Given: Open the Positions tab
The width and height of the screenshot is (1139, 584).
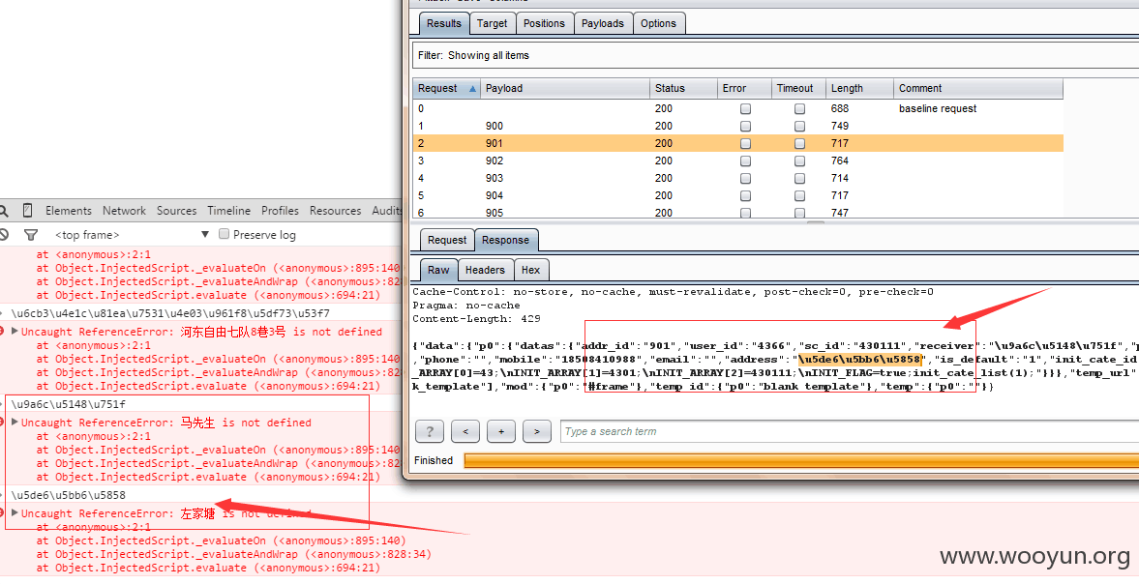Looking at the screenshot, I should (x=544, y=23).
